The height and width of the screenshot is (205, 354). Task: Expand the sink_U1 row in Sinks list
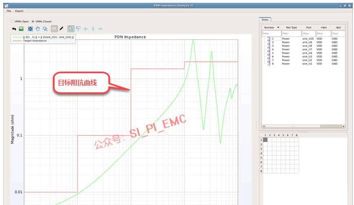coord(268,64)
